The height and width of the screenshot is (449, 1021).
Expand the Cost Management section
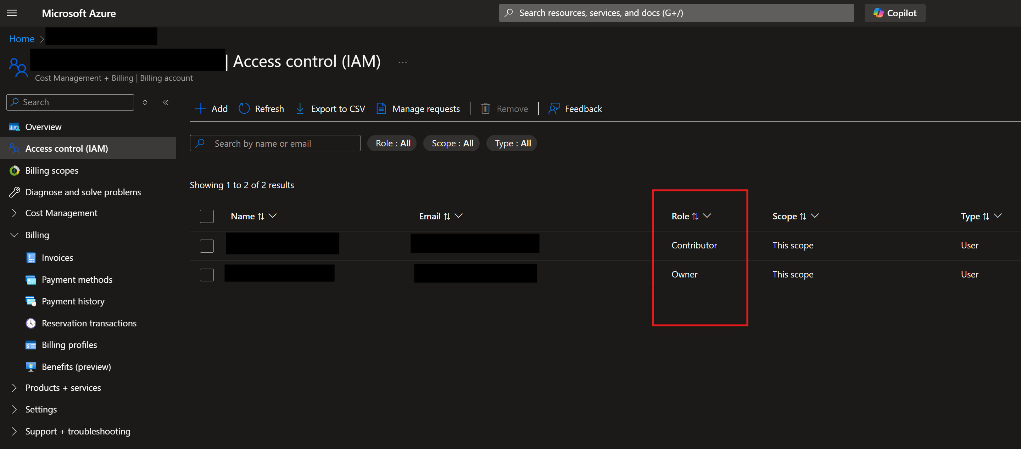click(x=15, y=213)
